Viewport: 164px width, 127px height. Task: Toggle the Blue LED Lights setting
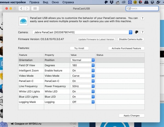point(83,97)
